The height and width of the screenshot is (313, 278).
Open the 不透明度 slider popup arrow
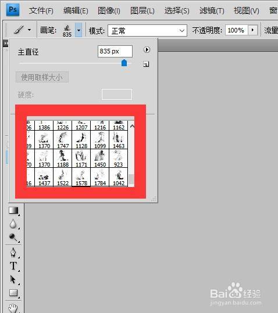tap(252, 30)
